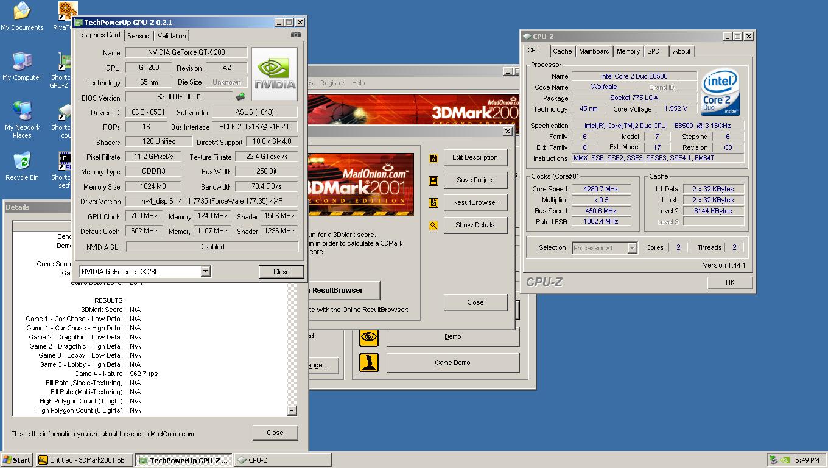The width and height of the screenshot is (828, 468).
Task: Click the NVIDIA logo in GPU-Z
Action: (275, 74)
